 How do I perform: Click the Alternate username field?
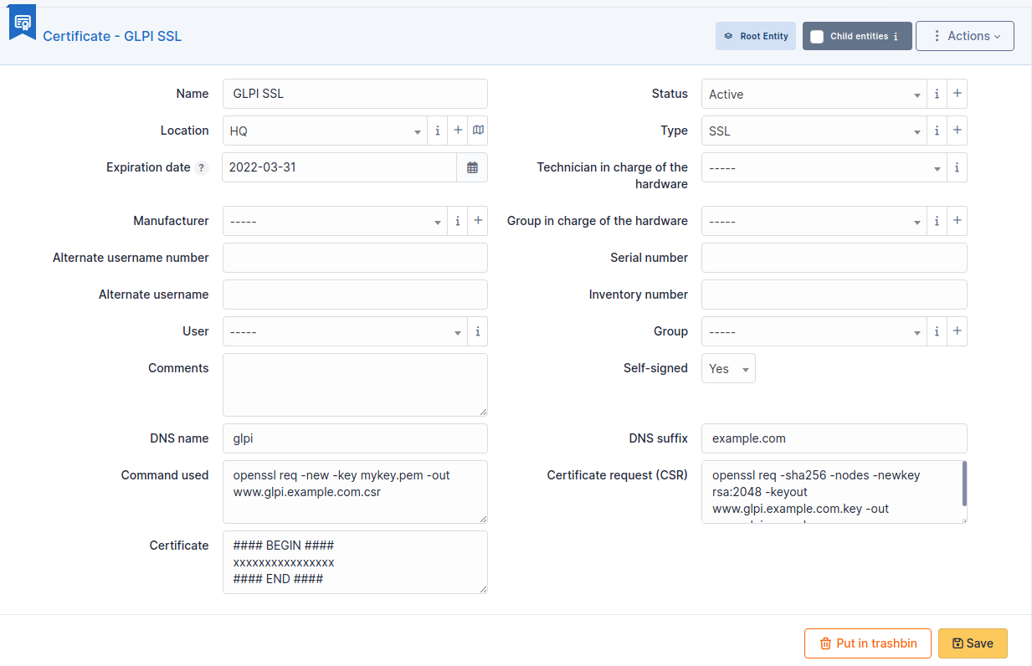pyautogui.click(x=355, y=295)
